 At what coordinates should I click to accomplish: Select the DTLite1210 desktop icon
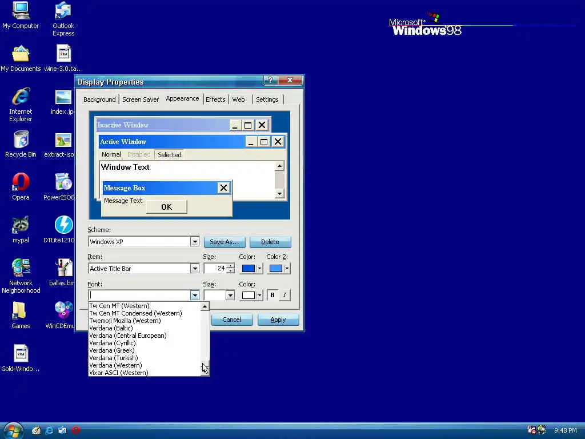point(59,230)
